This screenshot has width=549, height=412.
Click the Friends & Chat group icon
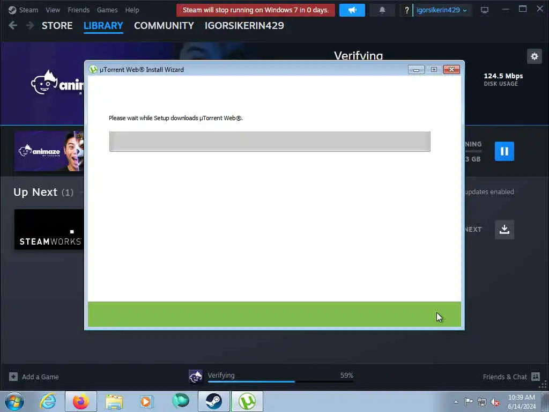[x=536, y=377]
